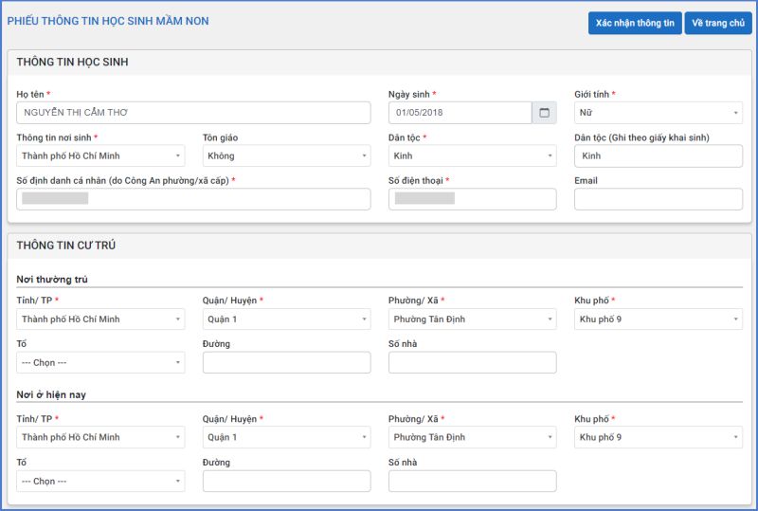Click the Xác nhận thông tin button
Viewport: 758px width, 511px height.
pyautogui.click(x=635, y=24)
